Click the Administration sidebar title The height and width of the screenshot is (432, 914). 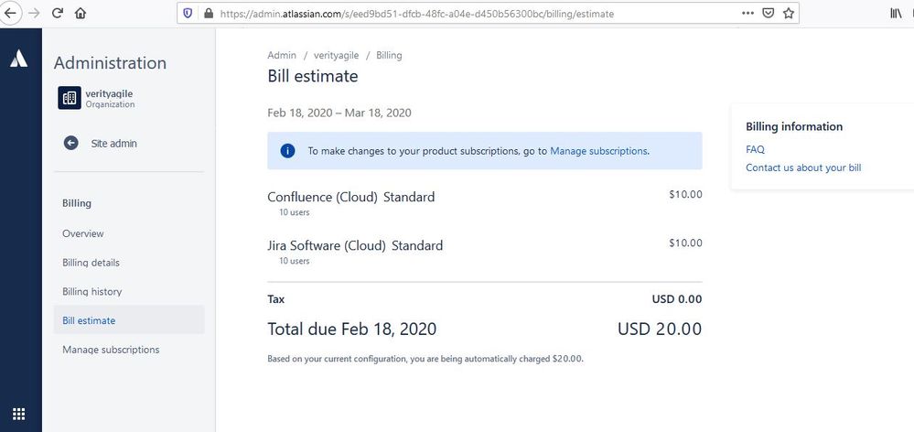[110, 63]
